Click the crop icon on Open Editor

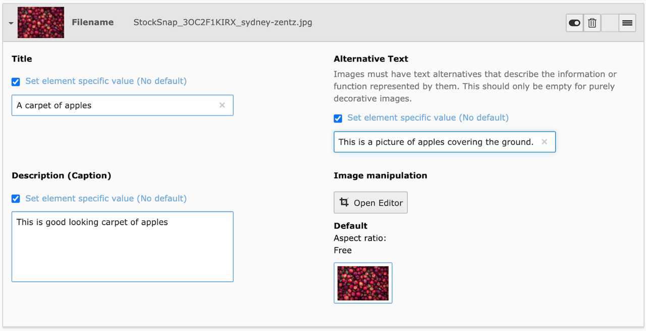pos(344,203)
